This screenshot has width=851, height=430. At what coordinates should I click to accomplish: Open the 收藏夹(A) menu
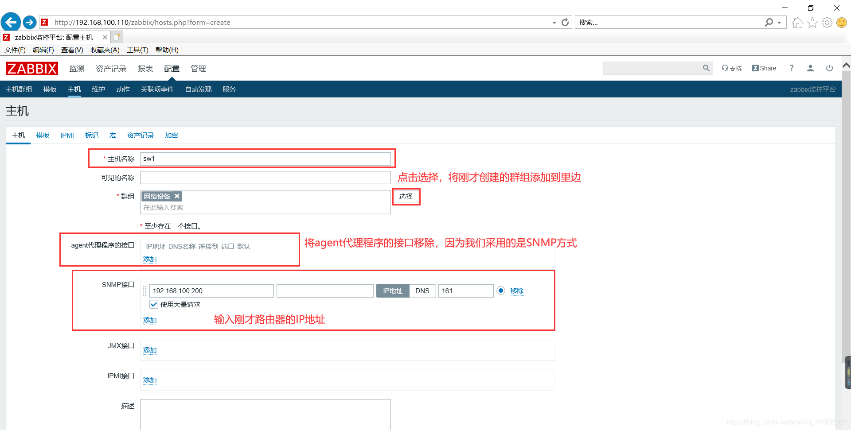105,50
